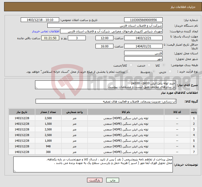The image size is (202, 187).
Task: Select the خدمت radio button
Action: click(149, 65)
